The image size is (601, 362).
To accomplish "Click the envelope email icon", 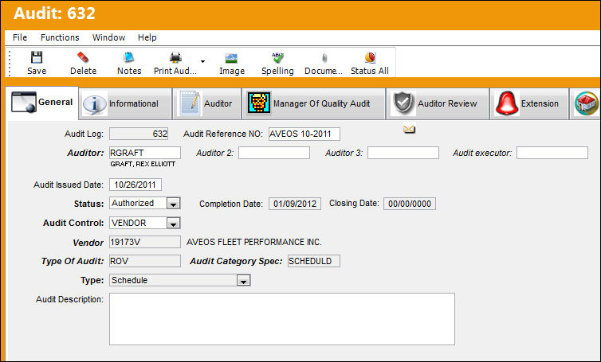I will coord(409,130).
